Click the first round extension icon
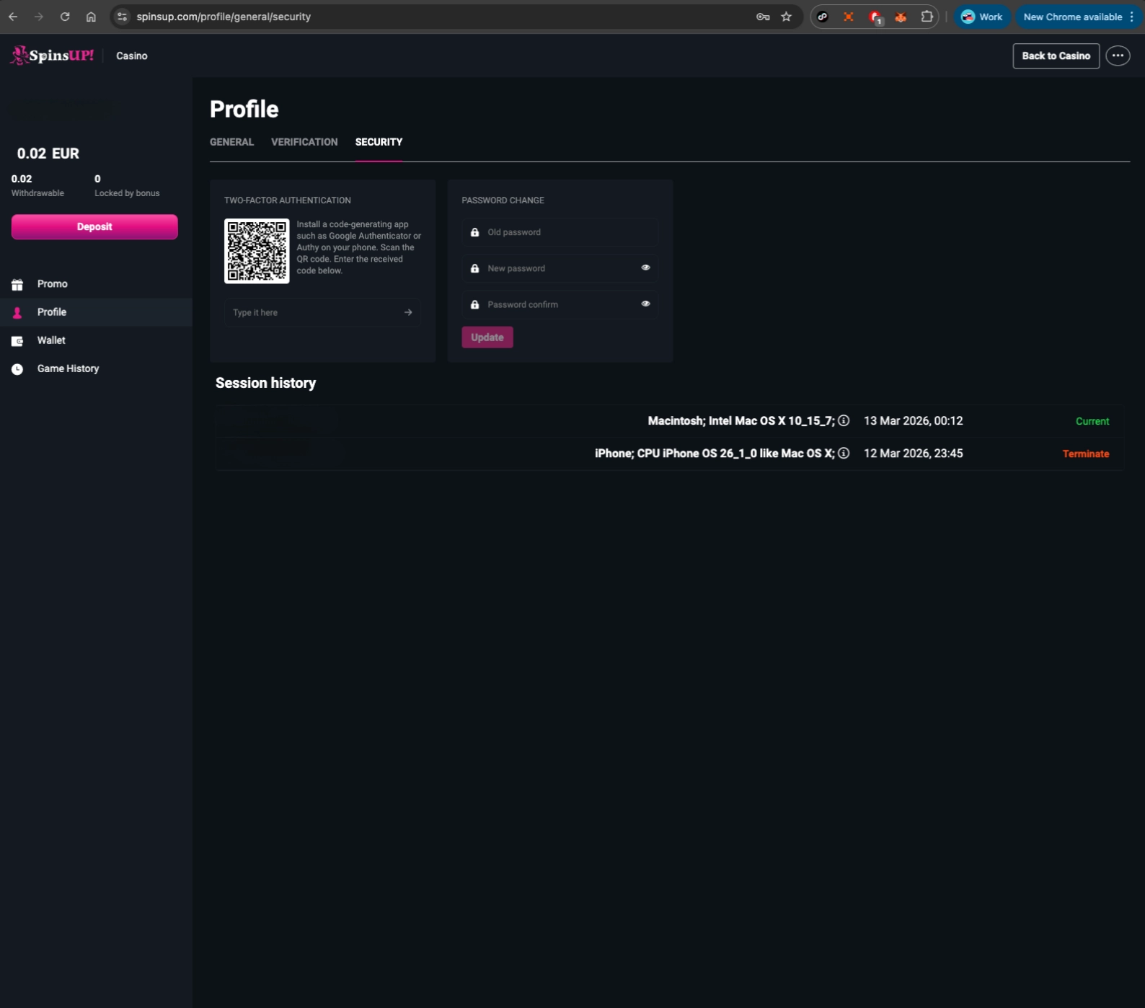The height and width of the screenshot is (1008, 1145). pos(823,17)
